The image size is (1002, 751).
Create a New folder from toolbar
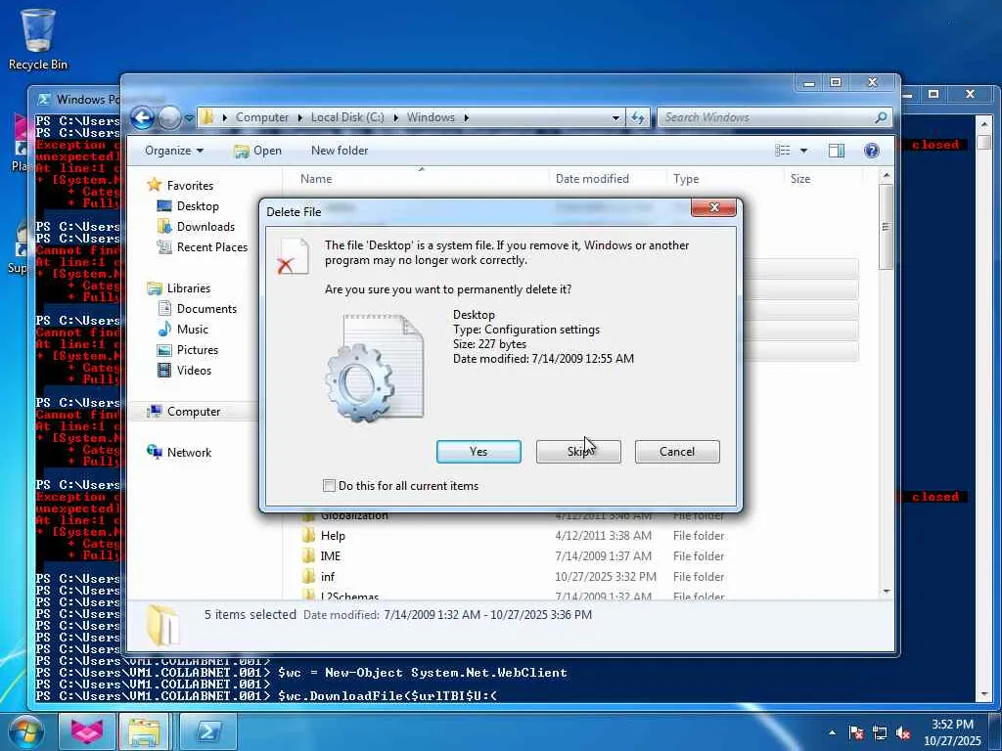(340, 151)
